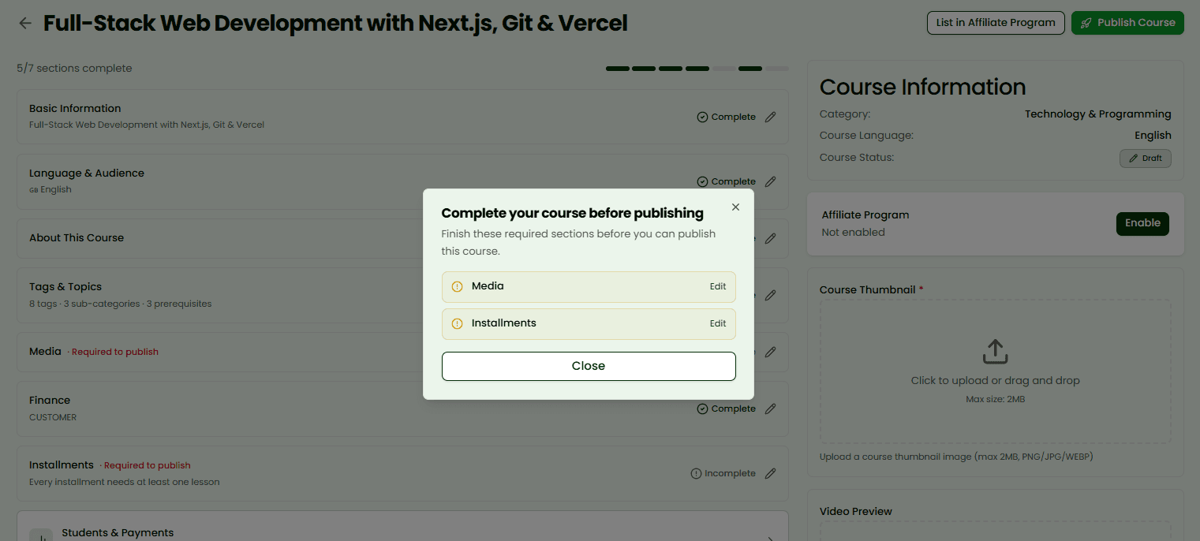
Task: Click the Course Thumbnail upload drop zone
Action: coord(995,371)
